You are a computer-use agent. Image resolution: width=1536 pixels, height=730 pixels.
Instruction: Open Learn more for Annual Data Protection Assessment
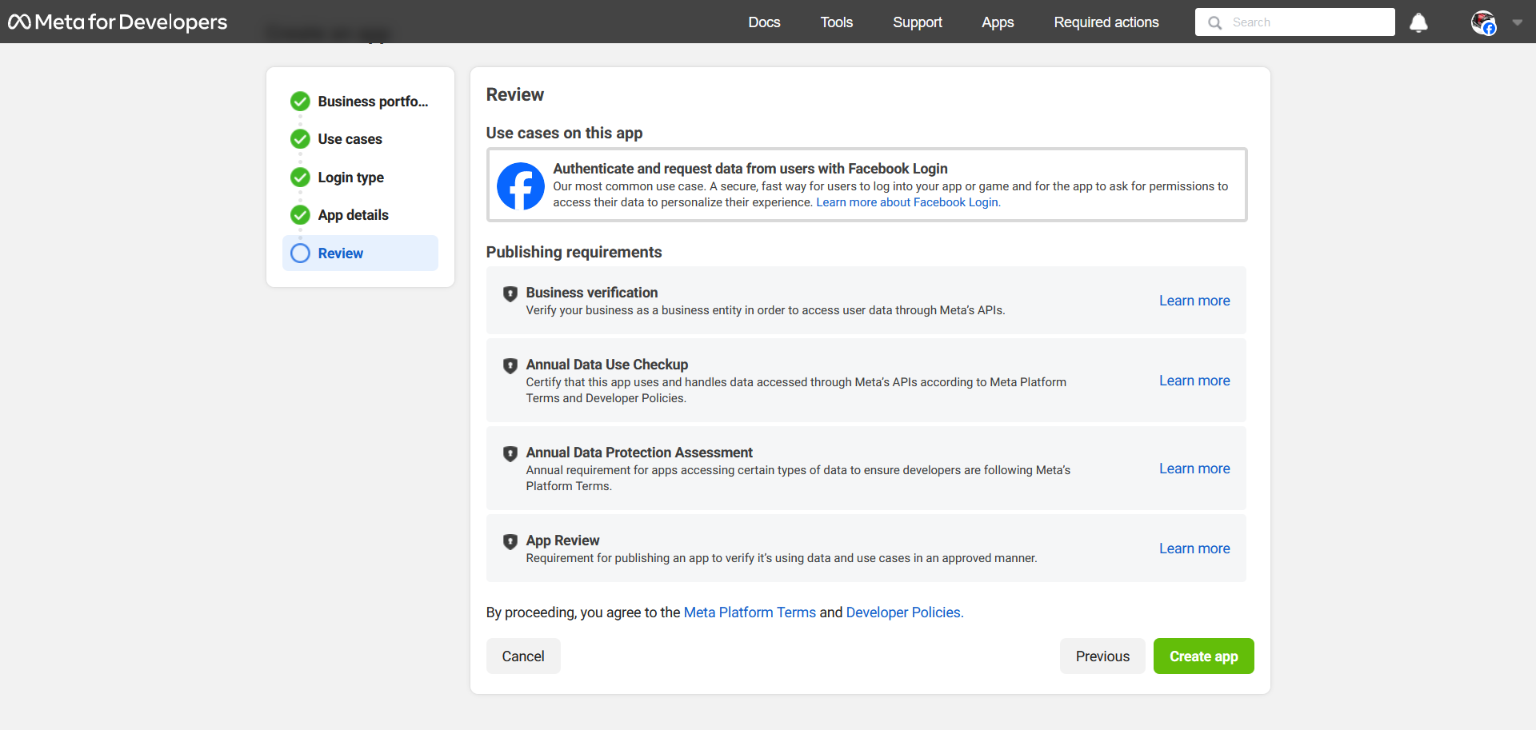(x=1194, y=469)
